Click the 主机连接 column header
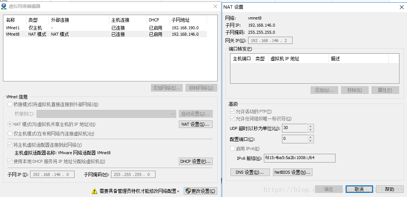Screen dimensions: 407x197 [128, 20]
